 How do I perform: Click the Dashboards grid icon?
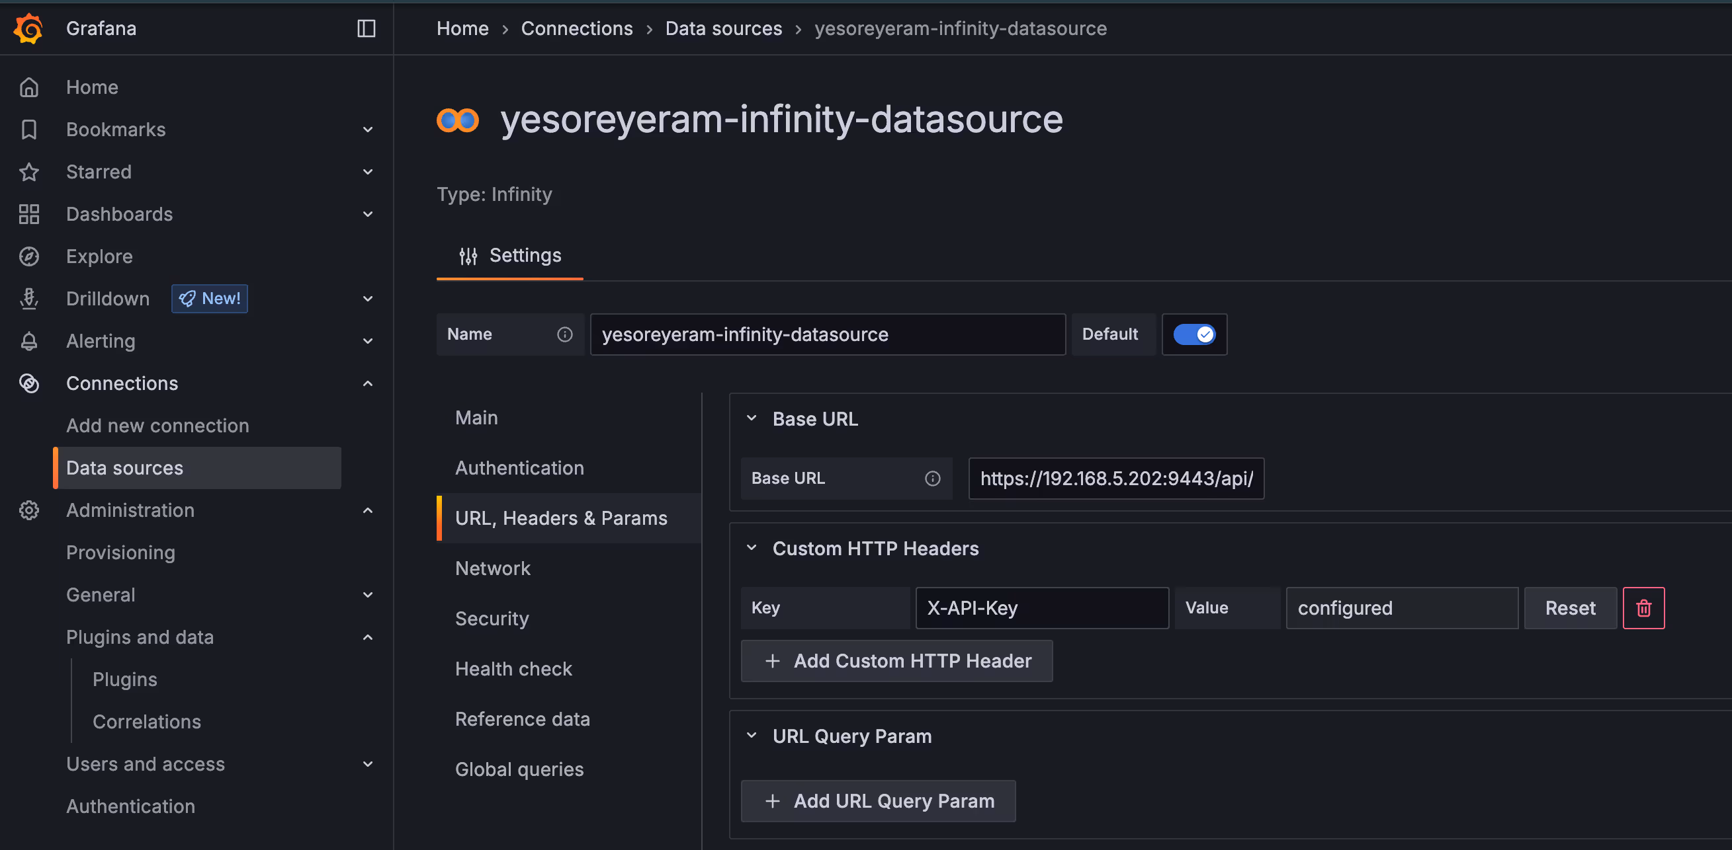pos(29,213)
